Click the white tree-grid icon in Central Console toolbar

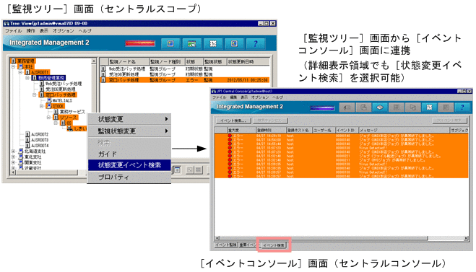[429, 108]
